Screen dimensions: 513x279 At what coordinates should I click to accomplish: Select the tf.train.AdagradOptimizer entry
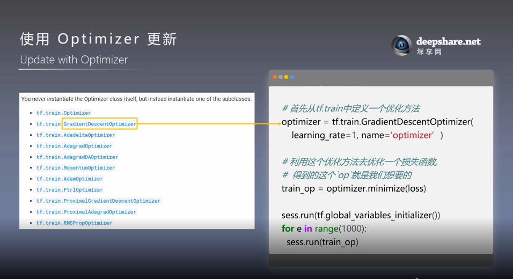[74, 146]
